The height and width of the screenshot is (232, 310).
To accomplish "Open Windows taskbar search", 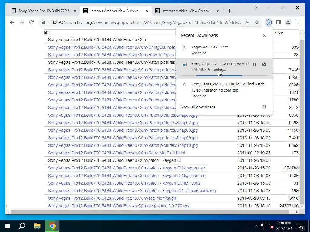I will 22,226.
